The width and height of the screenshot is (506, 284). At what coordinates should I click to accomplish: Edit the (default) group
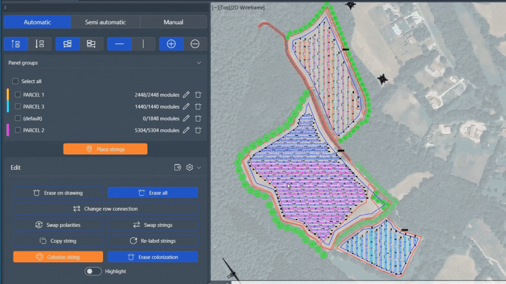[x=186, y=118]
